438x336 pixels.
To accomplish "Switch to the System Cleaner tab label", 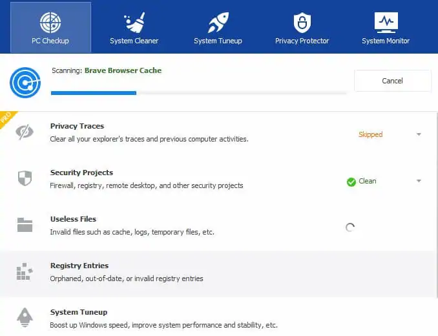I will click(x=134, y=41).
